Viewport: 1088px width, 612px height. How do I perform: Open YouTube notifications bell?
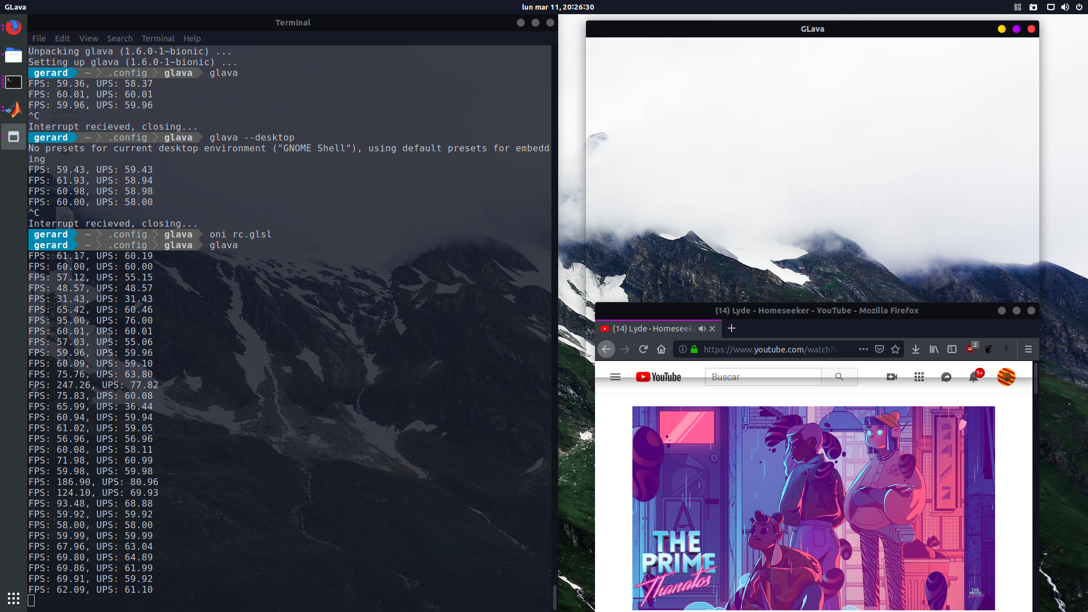click(x=975, y=376)
